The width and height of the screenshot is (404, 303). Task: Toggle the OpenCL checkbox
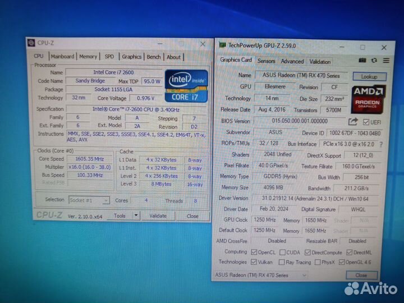254,252
